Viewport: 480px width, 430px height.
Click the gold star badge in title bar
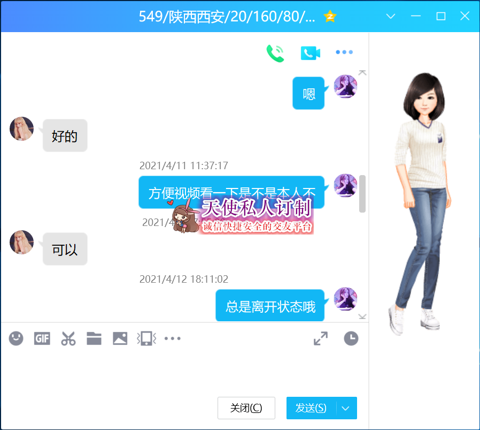click(x=330, y=16)
